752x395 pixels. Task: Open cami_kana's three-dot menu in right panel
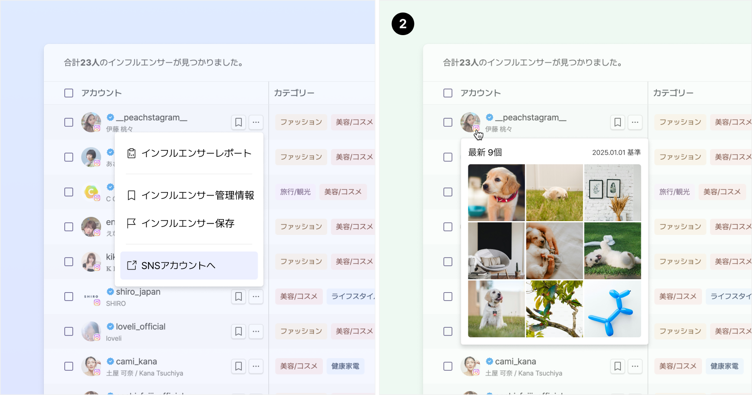635,366
